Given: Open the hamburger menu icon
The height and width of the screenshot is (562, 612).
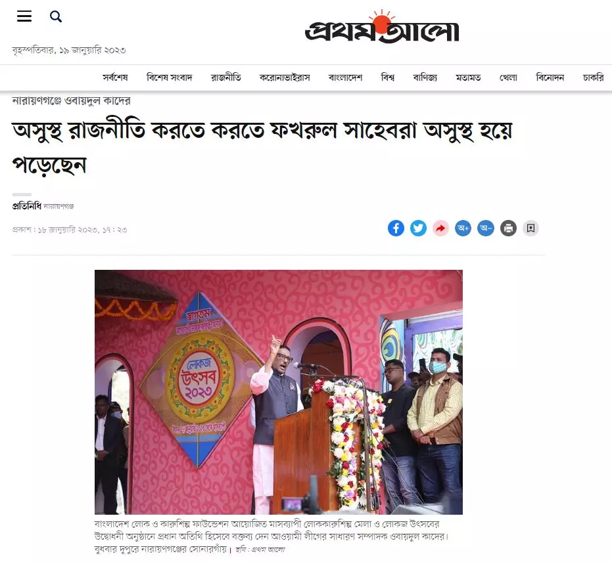Looking at the screenshot, I should point(24,16).
